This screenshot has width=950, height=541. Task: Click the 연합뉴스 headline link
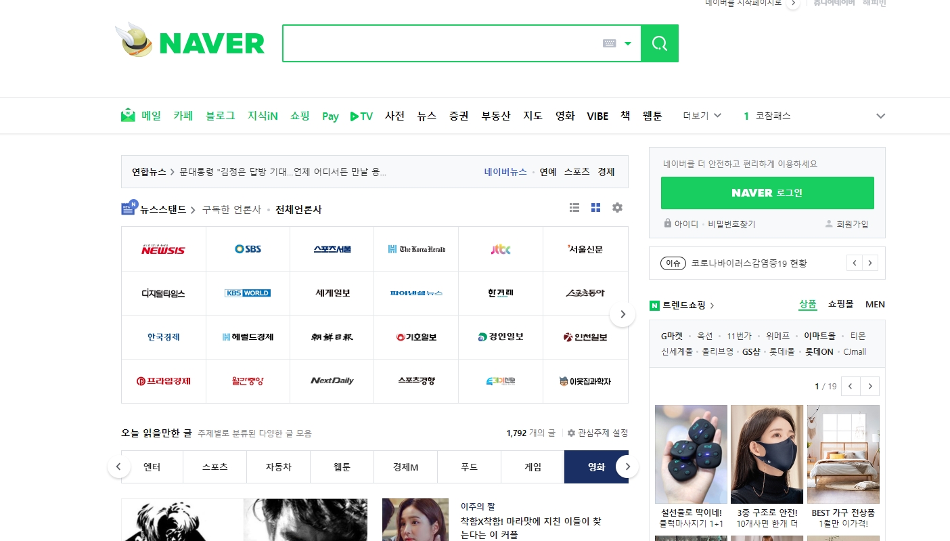[x=283, y=172]
